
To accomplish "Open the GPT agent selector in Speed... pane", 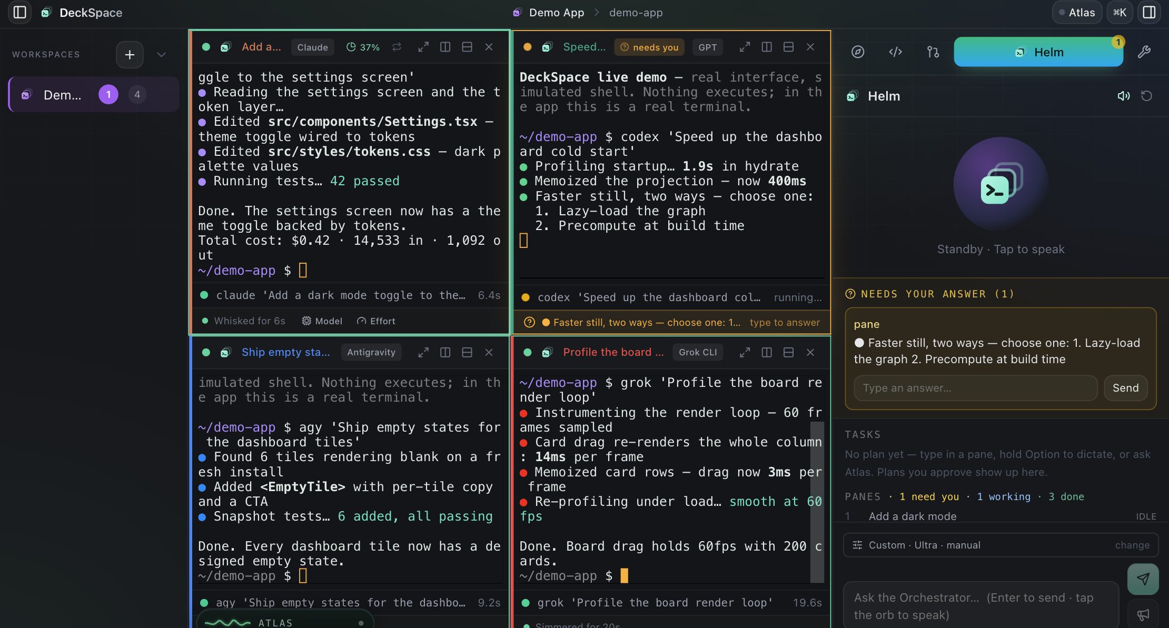I will pos(707,47).
